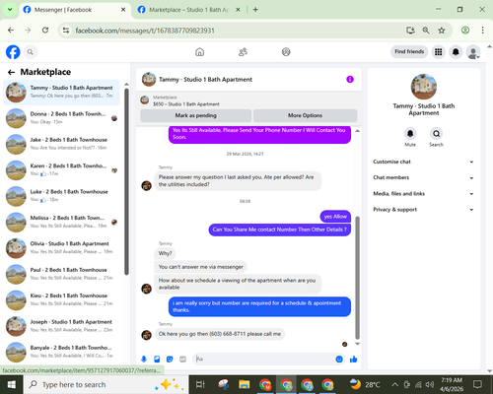Click the Windows taskbar search box
The width and height of the screenshot is (493, 394).
tap(106, 384)
